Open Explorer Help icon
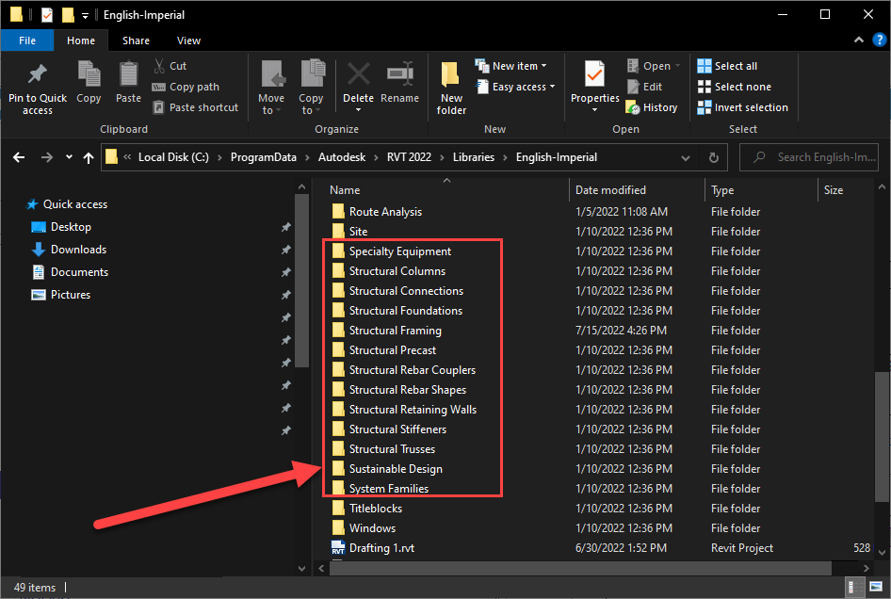Viewport: 891px width, 599px height. (x=879, y=40)
